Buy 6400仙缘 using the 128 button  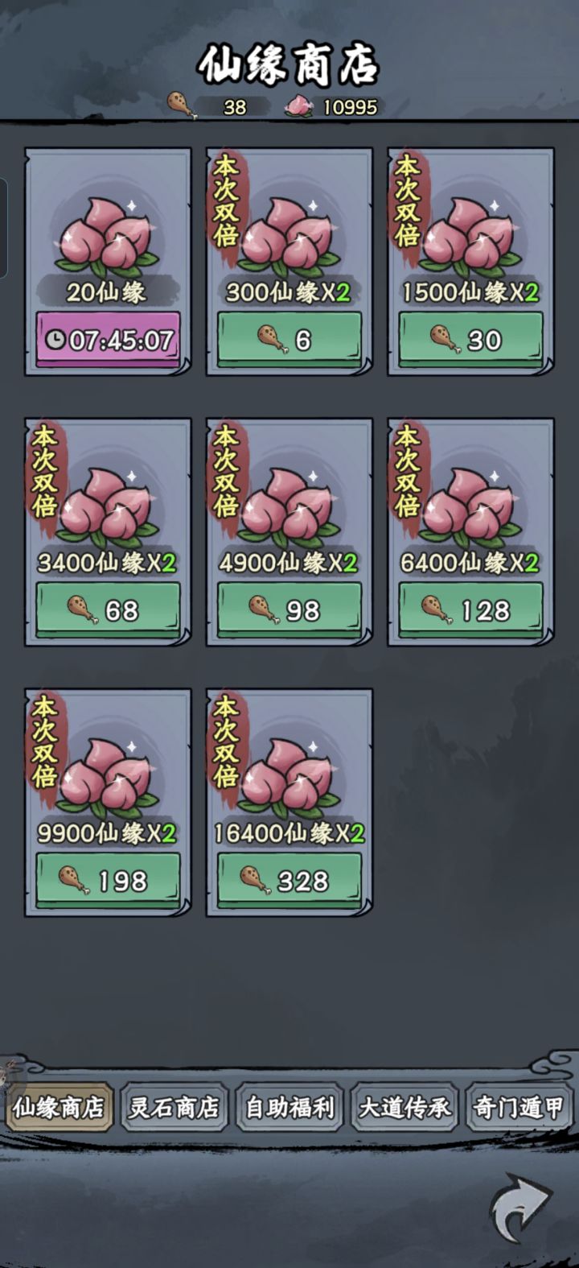tap(471, 610)
